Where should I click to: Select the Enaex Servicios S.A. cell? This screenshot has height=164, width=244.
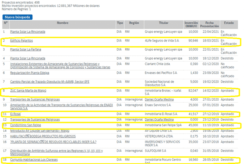pyautogui.click(x=158, y=105)
